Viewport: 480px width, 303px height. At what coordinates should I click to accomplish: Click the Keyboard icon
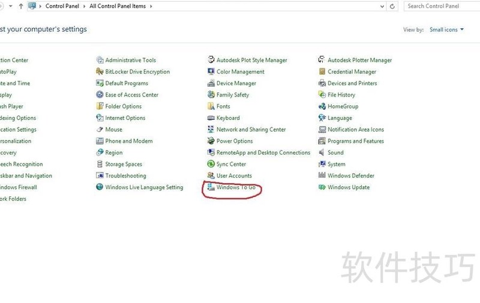[211, 118]
